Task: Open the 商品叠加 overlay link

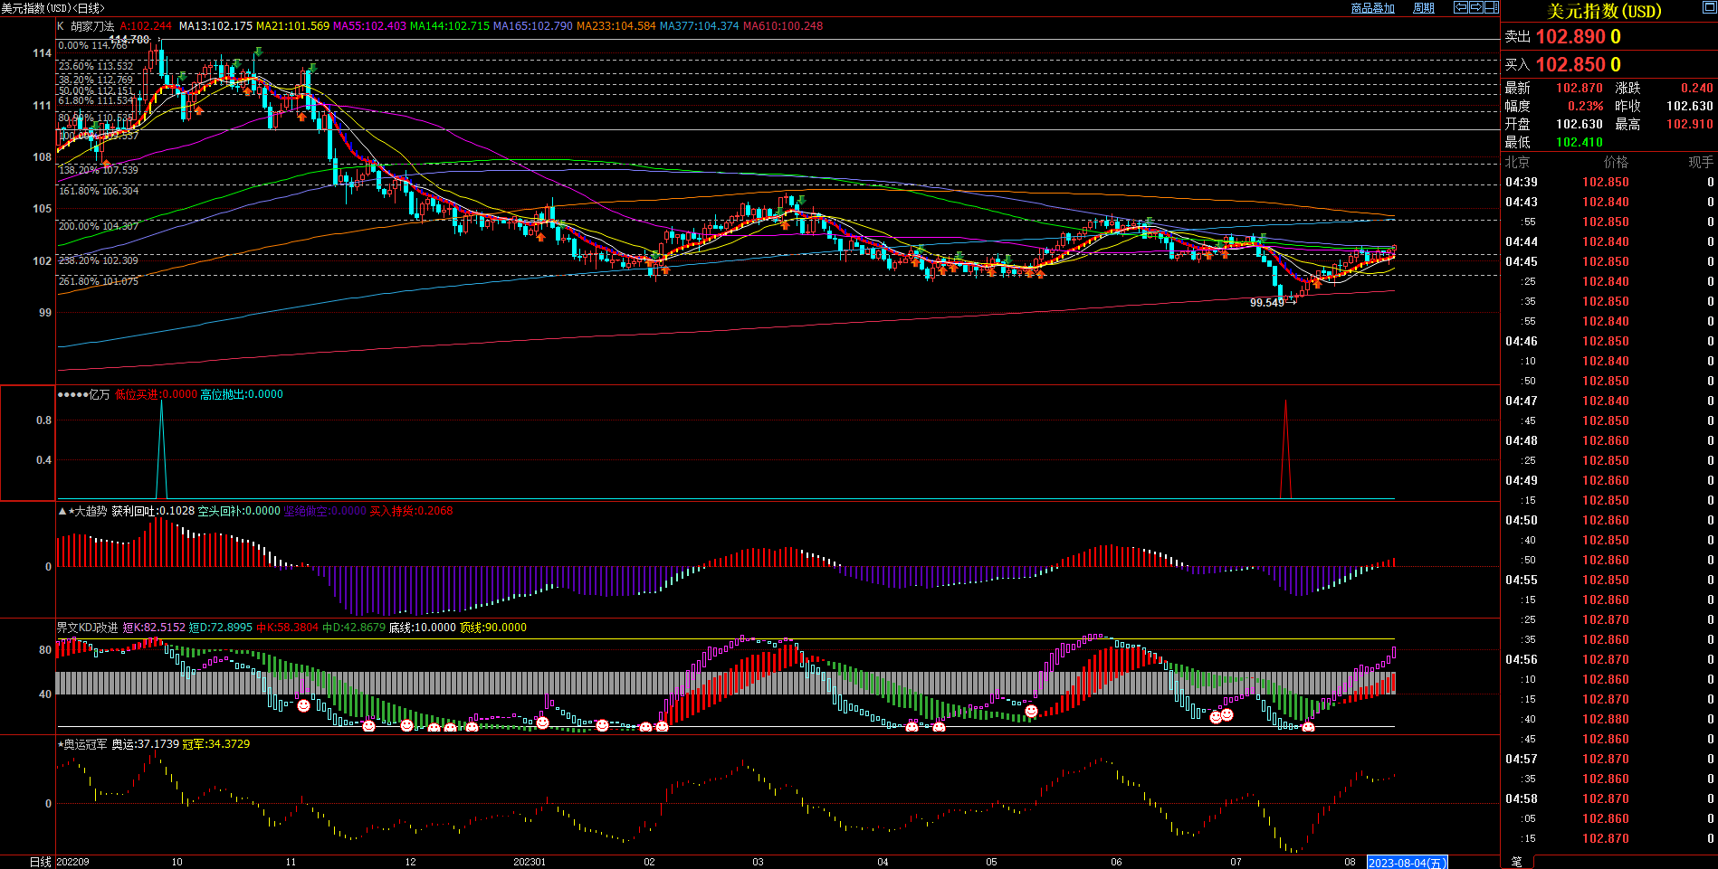Action: pos(1372,8)
